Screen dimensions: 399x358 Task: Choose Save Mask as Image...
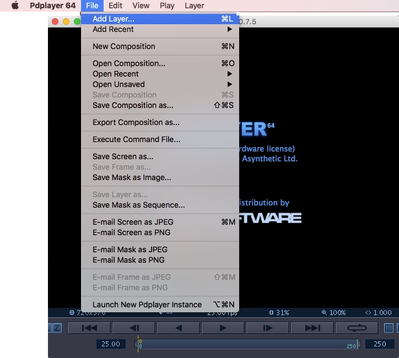click(160, 177)
